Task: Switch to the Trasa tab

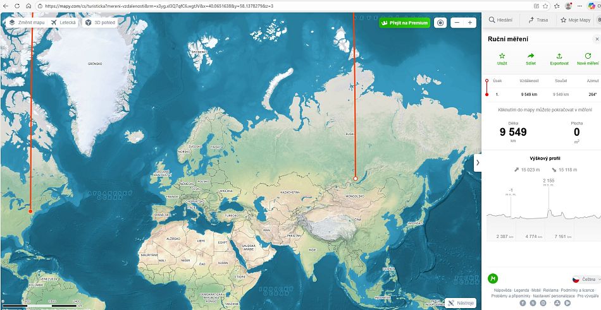Action: point(538,20)
